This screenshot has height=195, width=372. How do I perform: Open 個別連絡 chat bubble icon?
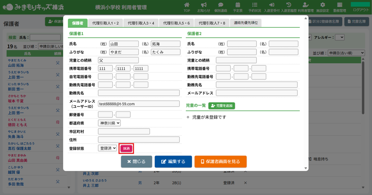point(221,5)
